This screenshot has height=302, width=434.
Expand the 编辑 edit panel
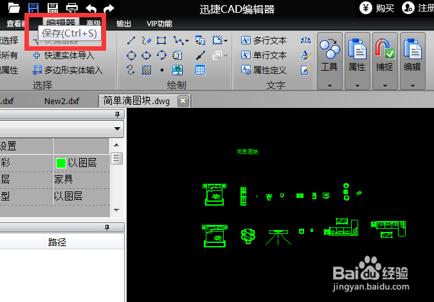click(x=412, y=61)
